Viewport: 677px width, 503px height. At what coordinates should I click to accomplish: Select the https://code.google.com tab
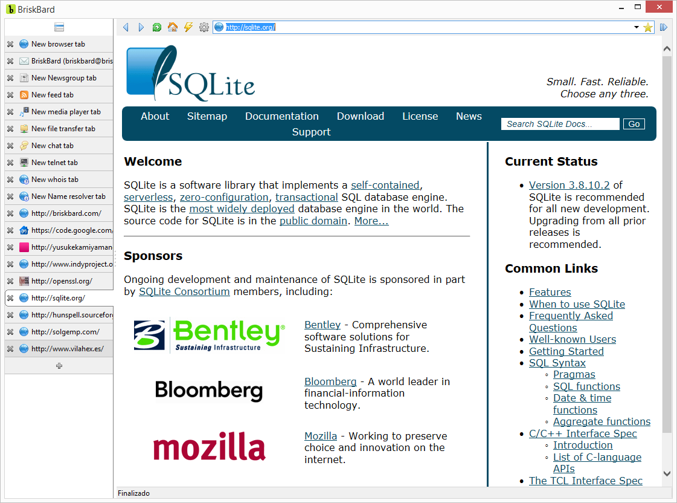pos(59,230)
